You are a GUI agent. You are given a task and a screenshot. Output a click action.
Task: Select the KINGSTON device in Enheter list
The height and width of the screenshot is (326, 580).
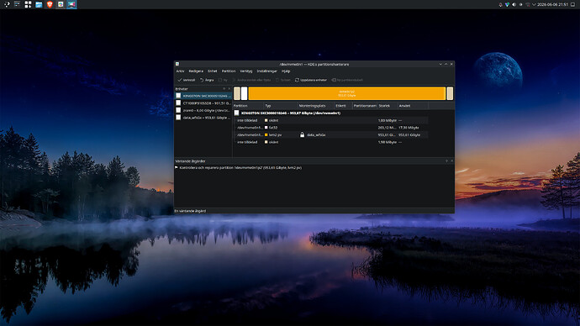203,96
